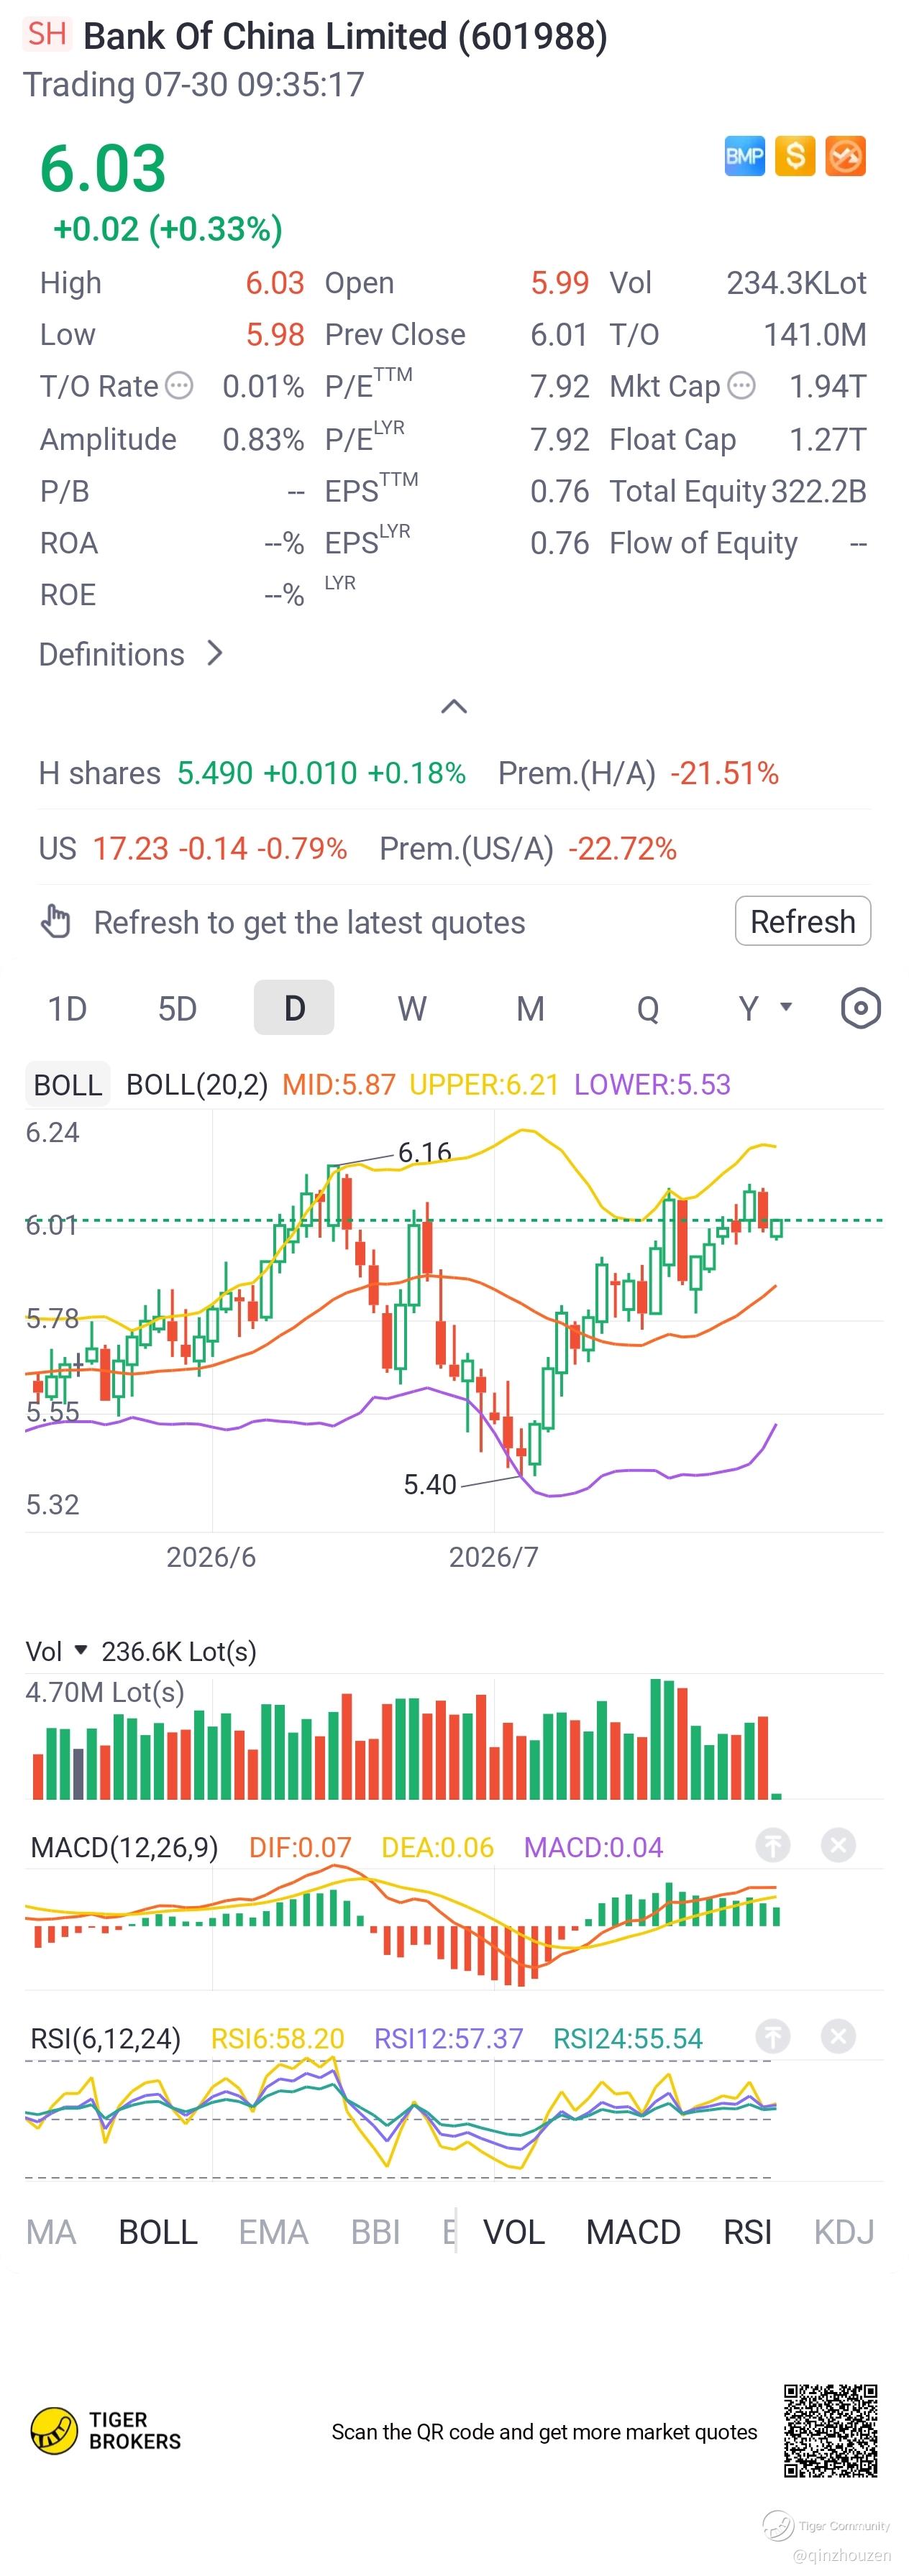Open the chart settings gear icon
This screenshot has height=2576, width=909.
(x=860, y=1008)
